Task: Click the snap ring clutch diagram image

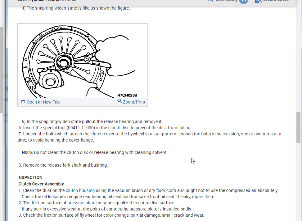Action: 82,61
